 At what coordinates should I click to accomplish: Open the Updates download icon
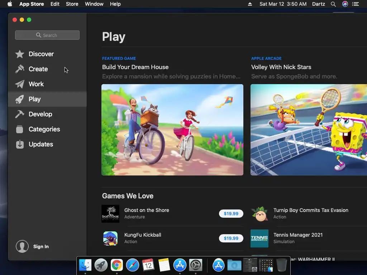[20, 144]
